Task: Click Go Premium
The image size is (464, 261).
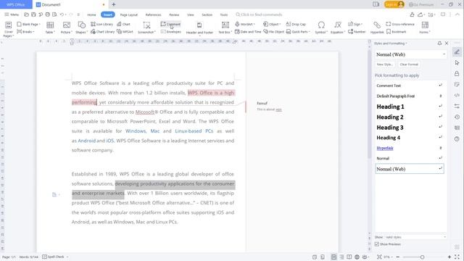Action: tap(421, 4)
